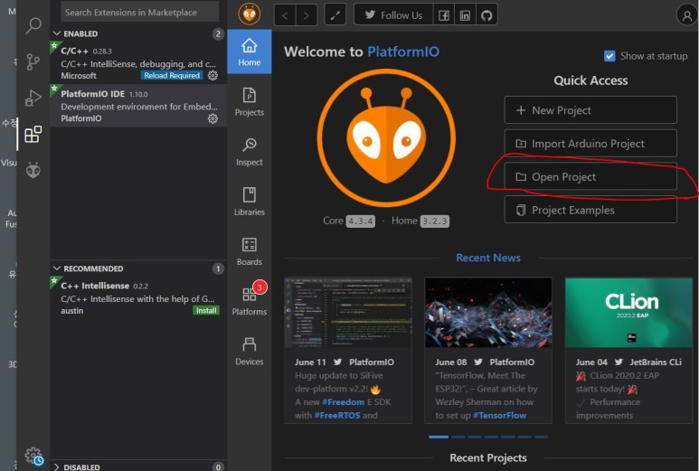Open Boards in PIO Home sidebar
The image size is (699, 471).
pyautogui.click(x=250, y=251)
